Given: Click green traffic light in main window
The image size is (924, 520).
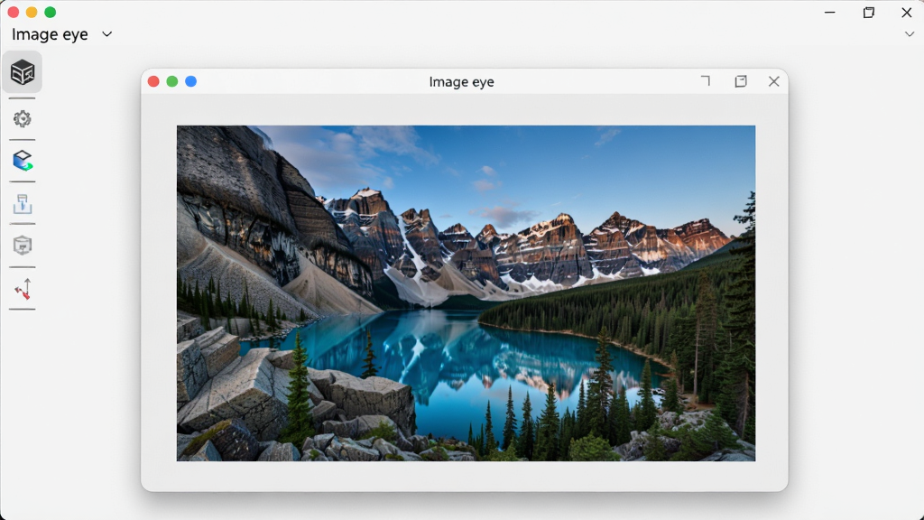Looking at the screenshot, I should coord(51,12).
